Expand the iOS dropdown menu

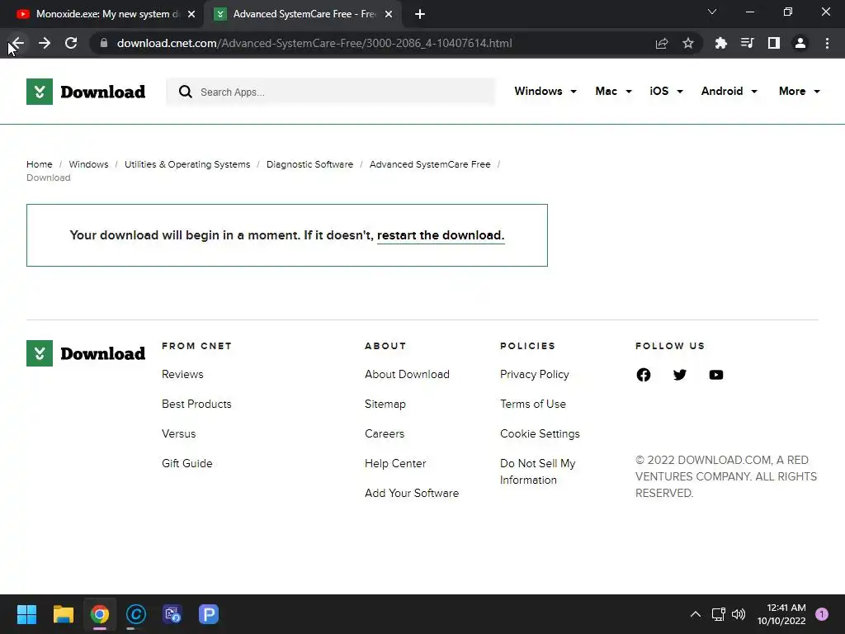(x=666, y=91)
